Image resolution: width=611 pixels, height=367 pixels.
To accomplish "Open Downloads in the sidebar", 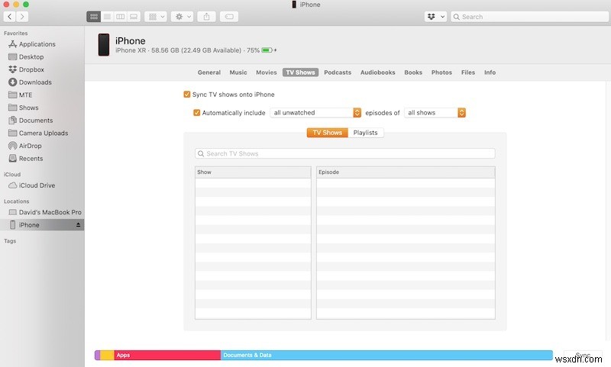I will pyautogui.click(x=35, y=82).
